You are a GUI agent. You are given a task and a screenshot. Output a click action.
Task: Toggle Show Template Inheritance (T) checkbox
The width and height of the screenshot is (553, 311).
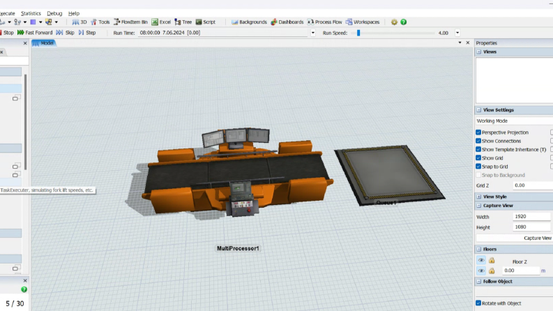click(478, 149)
